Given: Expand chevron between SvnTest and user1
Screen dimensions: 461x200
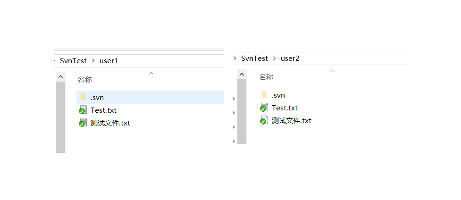Looking at the screenshot, I should (x=93, y=60).
